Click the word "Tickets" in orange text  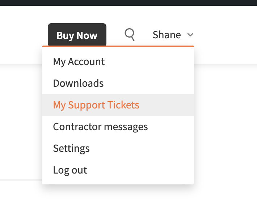[x=123, y=105]
